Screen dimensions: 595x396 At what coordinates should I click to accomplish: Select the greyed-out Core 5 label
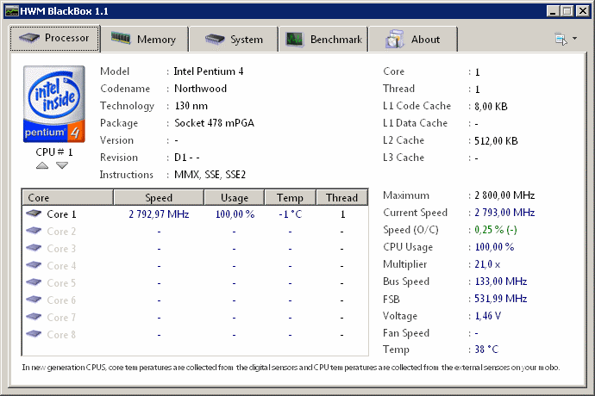point(61,283)
